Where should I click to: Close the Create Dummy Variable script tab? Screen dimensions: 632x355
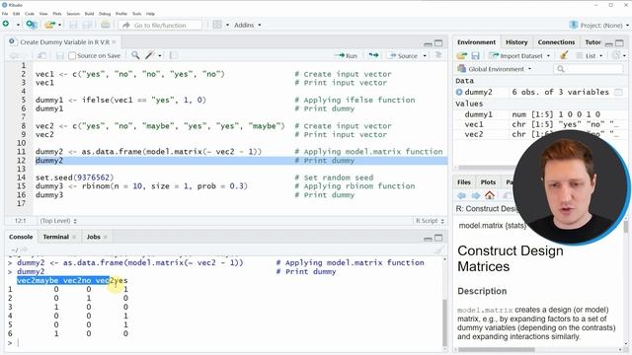(115, 41)
